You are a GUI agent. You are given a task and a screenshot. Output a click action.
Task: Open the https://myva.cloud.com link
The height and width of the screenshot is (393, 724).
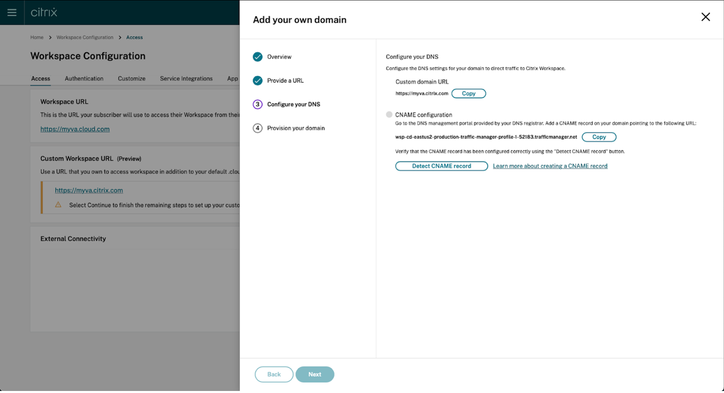pyautogui.click(x=75, y=129)
